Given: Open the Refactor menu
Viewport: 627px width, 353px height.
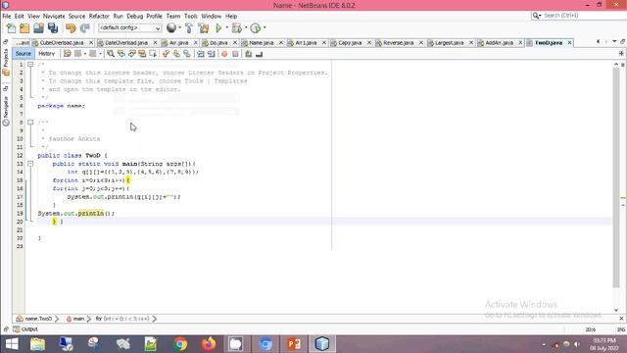Looking at the screenshot, I should tap(99, 16).
